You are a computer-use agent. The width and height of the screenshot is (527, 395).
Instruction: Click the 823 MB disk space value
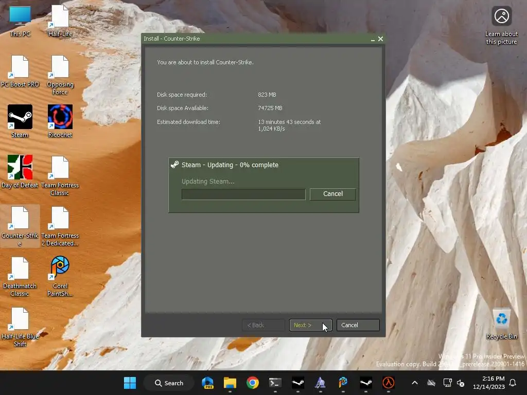tap(267, 95)
